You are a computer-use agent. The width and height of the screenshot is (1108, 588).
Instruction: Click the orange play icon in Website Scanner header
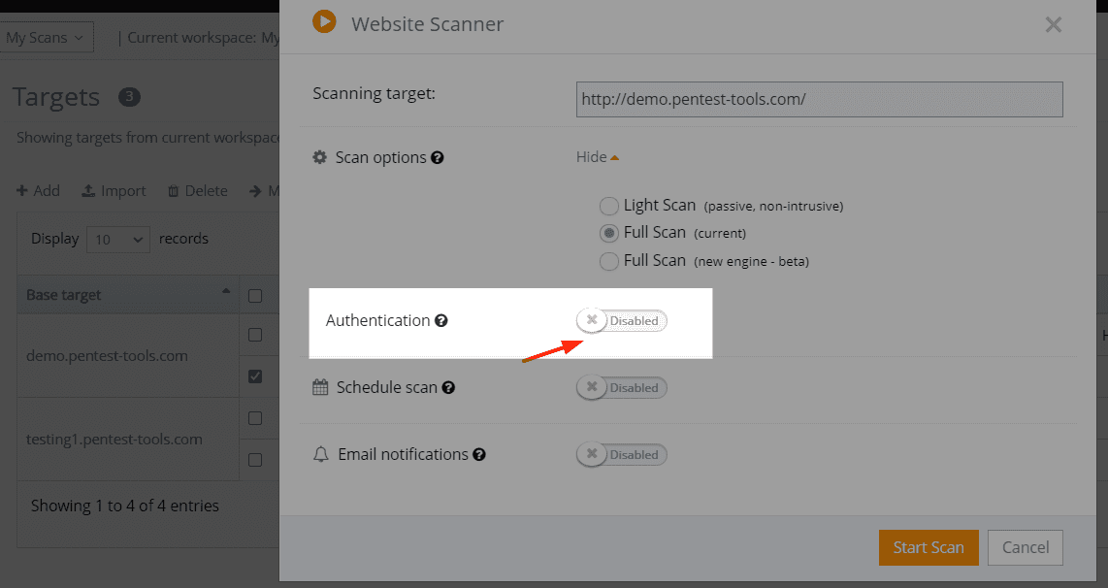(x=326, y=23)
